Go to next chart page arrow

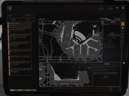120,89
